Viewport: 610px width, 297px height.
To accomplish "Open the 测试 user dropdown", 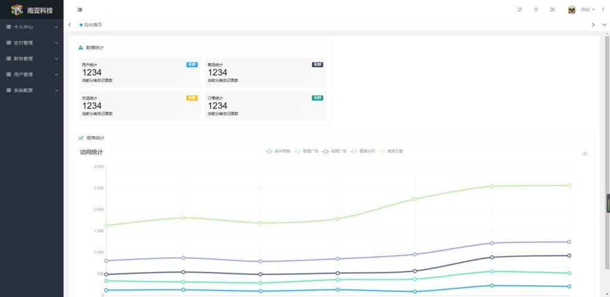I will pos(587,10).
